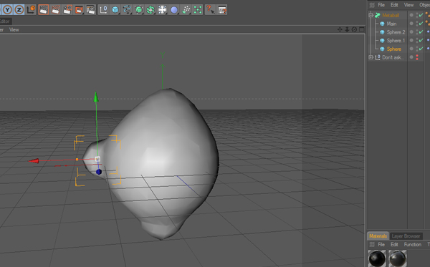Image resolution: width=430 pixels, height=267 pixels.
Task: Click the blue sphere deformer icon
Action: click(x=174, y=10)
